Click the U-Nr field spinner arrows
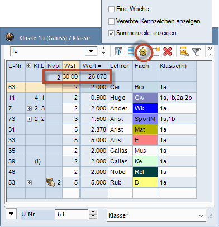This screenshot has height=227, width=219. [x=93, y=214]
